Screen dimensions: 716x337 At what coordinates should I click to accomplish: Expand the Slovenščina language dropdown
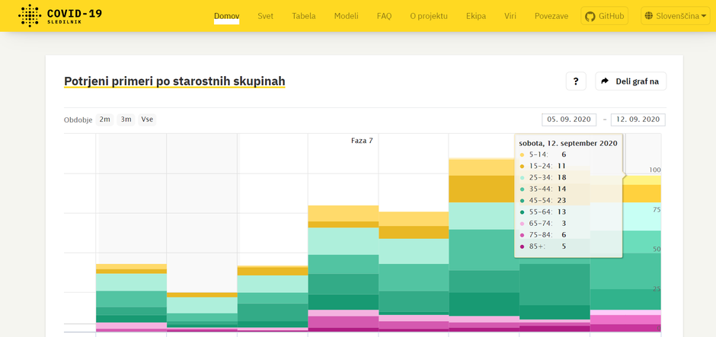[674, 16]
